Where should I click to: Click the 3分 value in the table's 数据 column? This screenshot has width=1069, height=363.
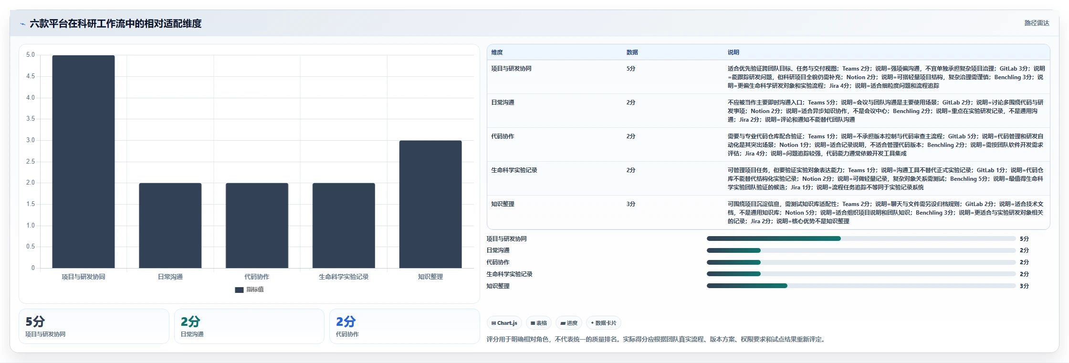(631, 204)
